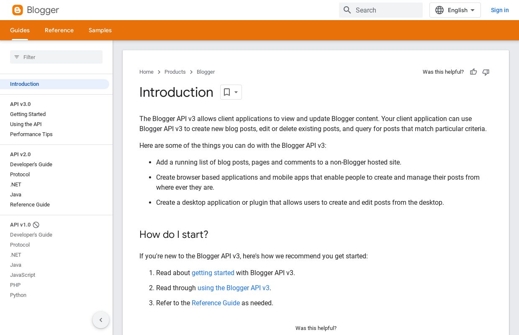Viewport: 519px width, 335px height.
Task: Click the 'How do I start?' heading
Action: [x=174, y=234]
